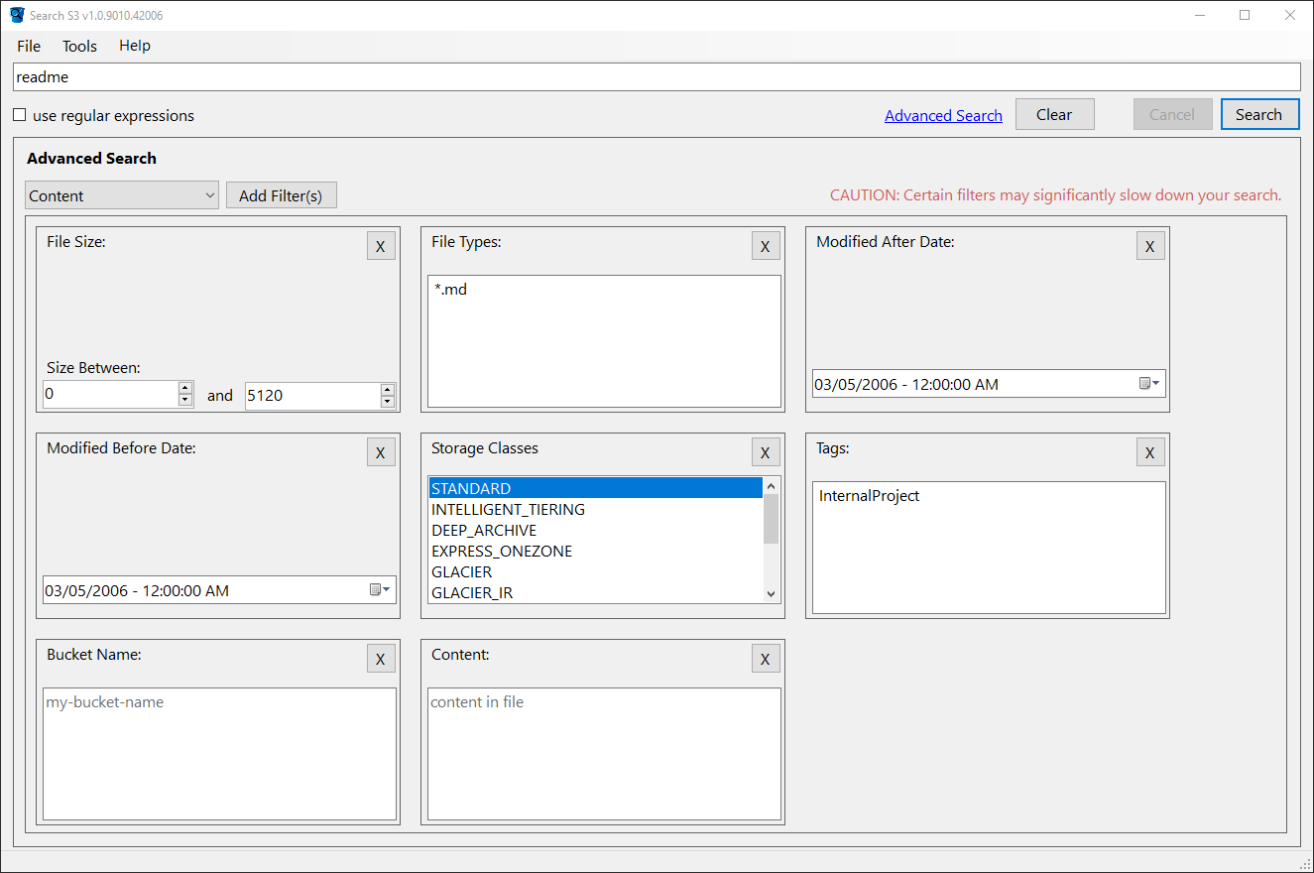The height and width of the screenshot is (873, 1314).
Task: Open calendar picker for Modified After Date
Action: [1149, 384]
